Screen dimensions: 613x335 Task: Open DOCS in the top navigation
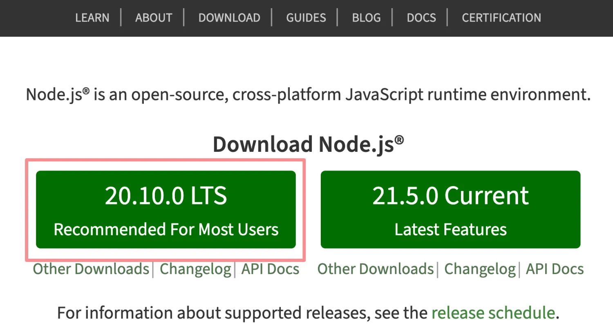click(x=421, y=18)
